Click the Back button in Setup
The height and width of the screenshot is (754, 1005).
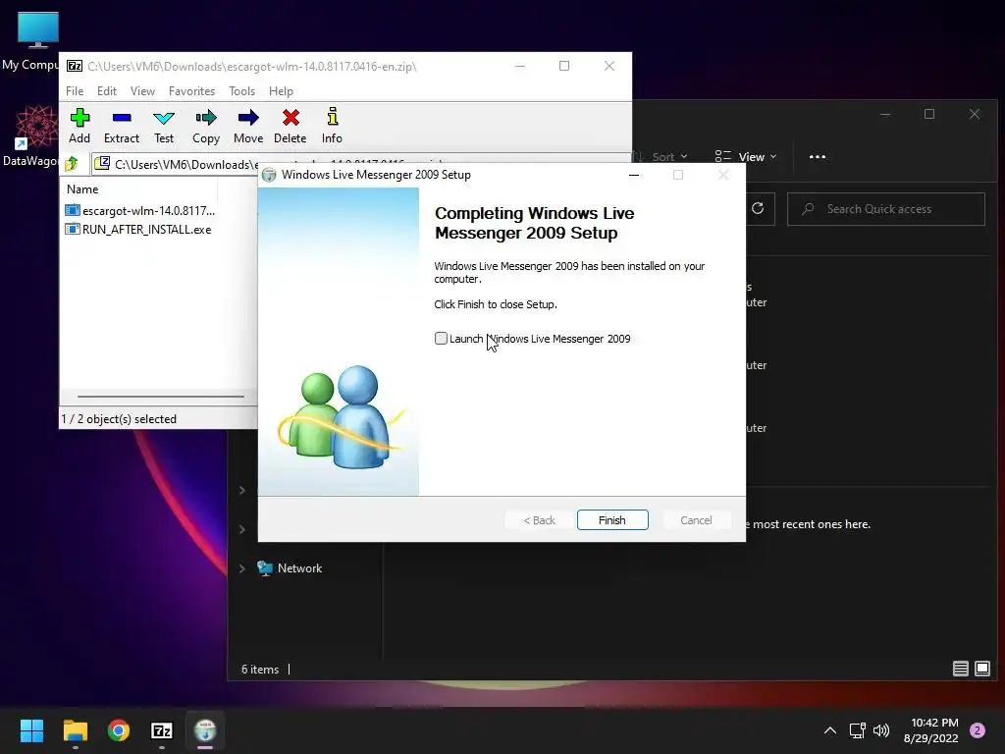tap(539, 520)
